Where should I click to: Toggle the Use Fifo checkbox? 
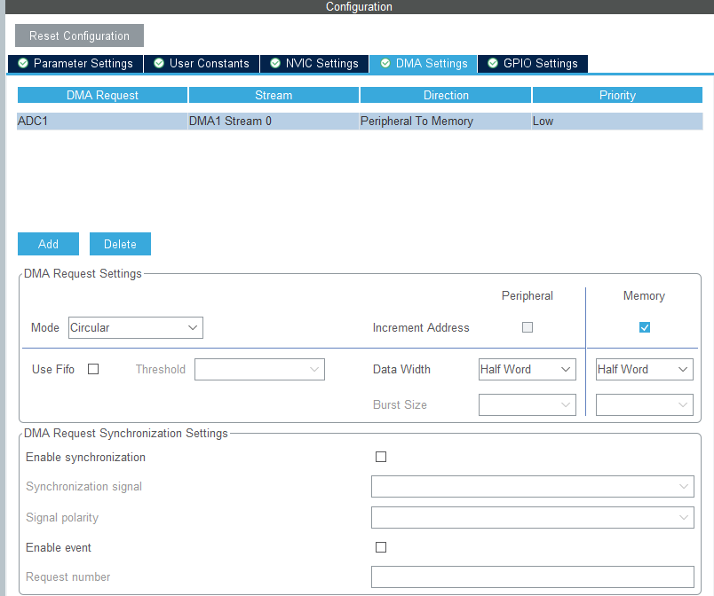click(x=93, y=369)
